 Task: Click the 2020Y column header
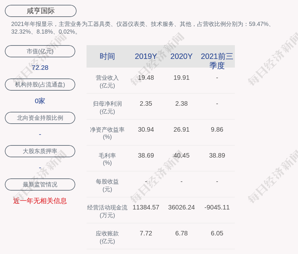tap(181, 56)
